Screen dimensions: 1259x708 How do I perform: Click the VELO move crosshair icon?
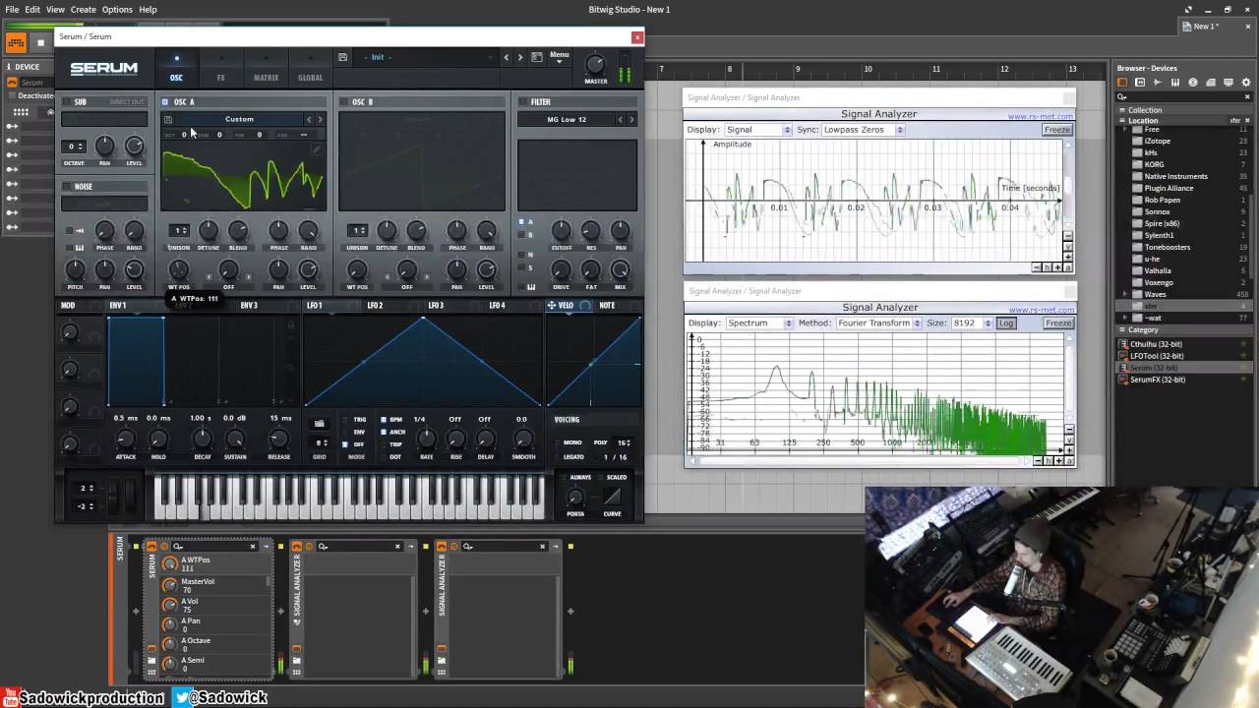(552, 306)
